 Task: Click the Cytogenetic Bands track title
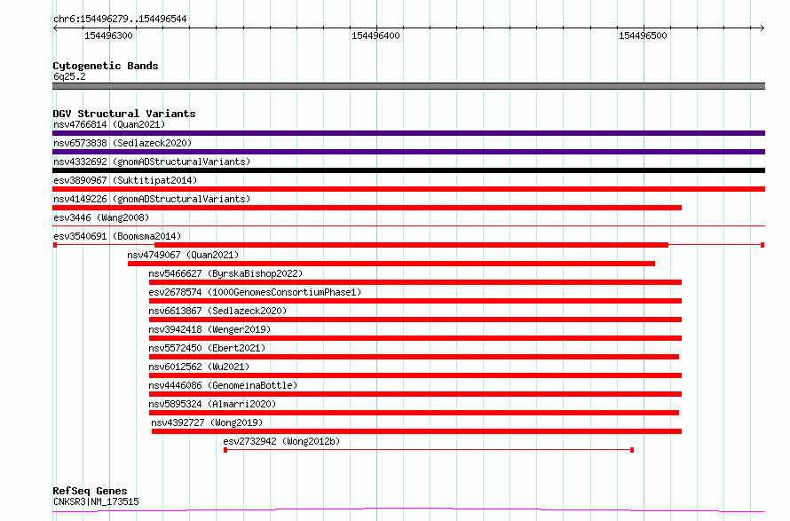(106, 66)
